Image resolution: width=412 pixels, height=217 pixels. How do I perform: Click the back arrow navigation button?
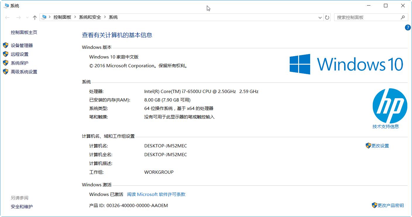[x=7, y=18]
